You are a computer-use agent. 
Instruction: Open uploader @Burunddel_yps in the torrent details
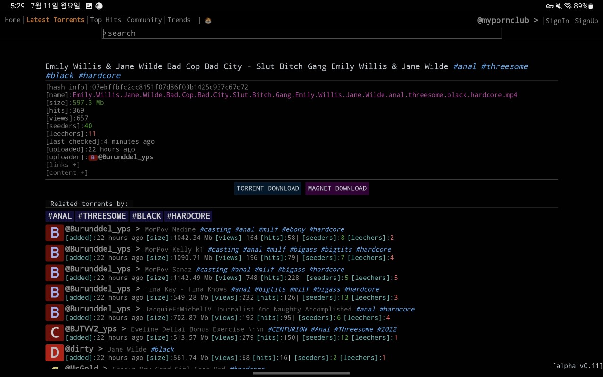[x=126, y=157]
